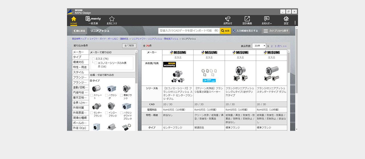Collapse the タイプ filter section

click(x=91, y=81)
